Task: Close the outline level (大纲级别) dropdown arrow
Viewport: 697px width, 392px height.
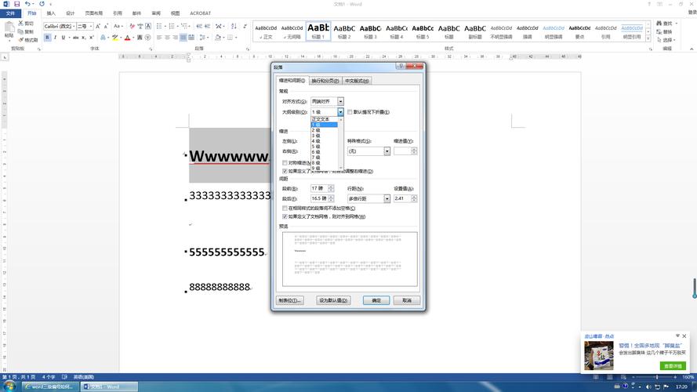Action: (340, 112)
